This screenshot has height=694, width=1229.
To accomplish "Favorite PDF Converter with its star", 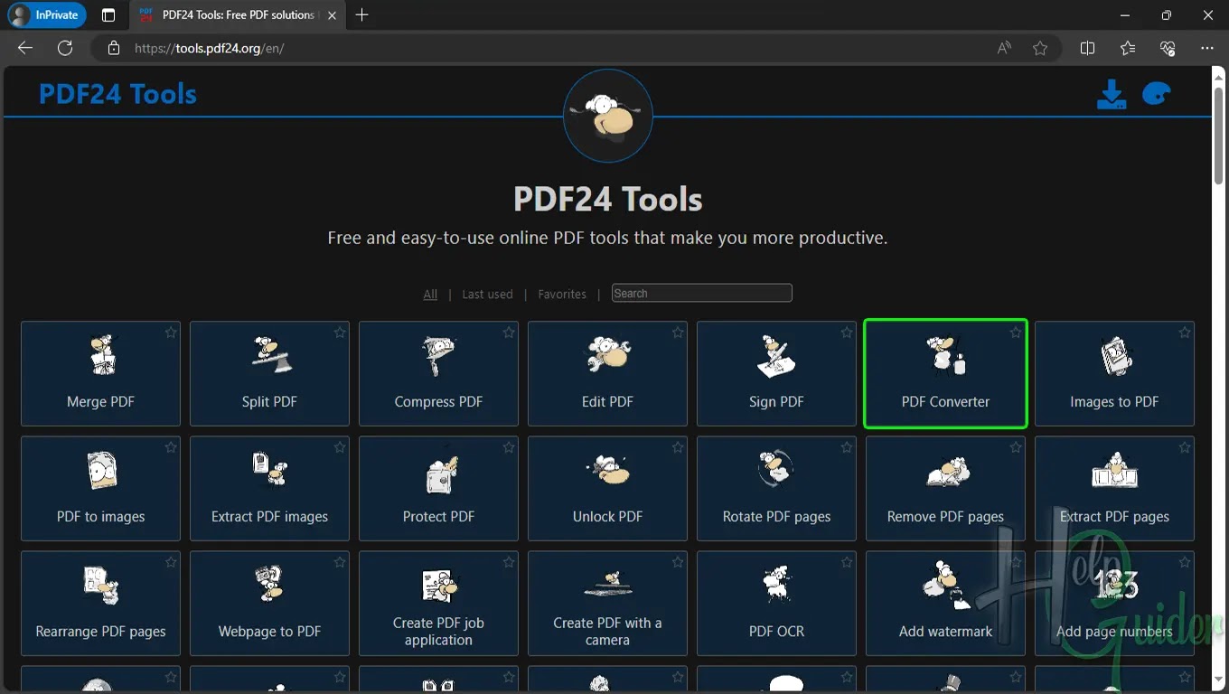I will pyautogui.click(x=1015, y=333).
